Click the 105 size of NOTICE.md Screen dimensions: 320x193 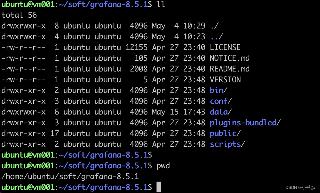point(141,58)
